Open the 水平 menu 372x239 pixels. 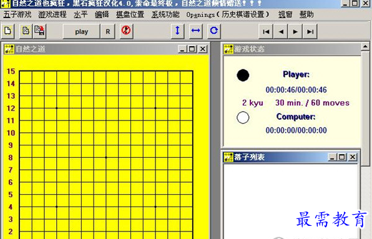click(81, 14)
